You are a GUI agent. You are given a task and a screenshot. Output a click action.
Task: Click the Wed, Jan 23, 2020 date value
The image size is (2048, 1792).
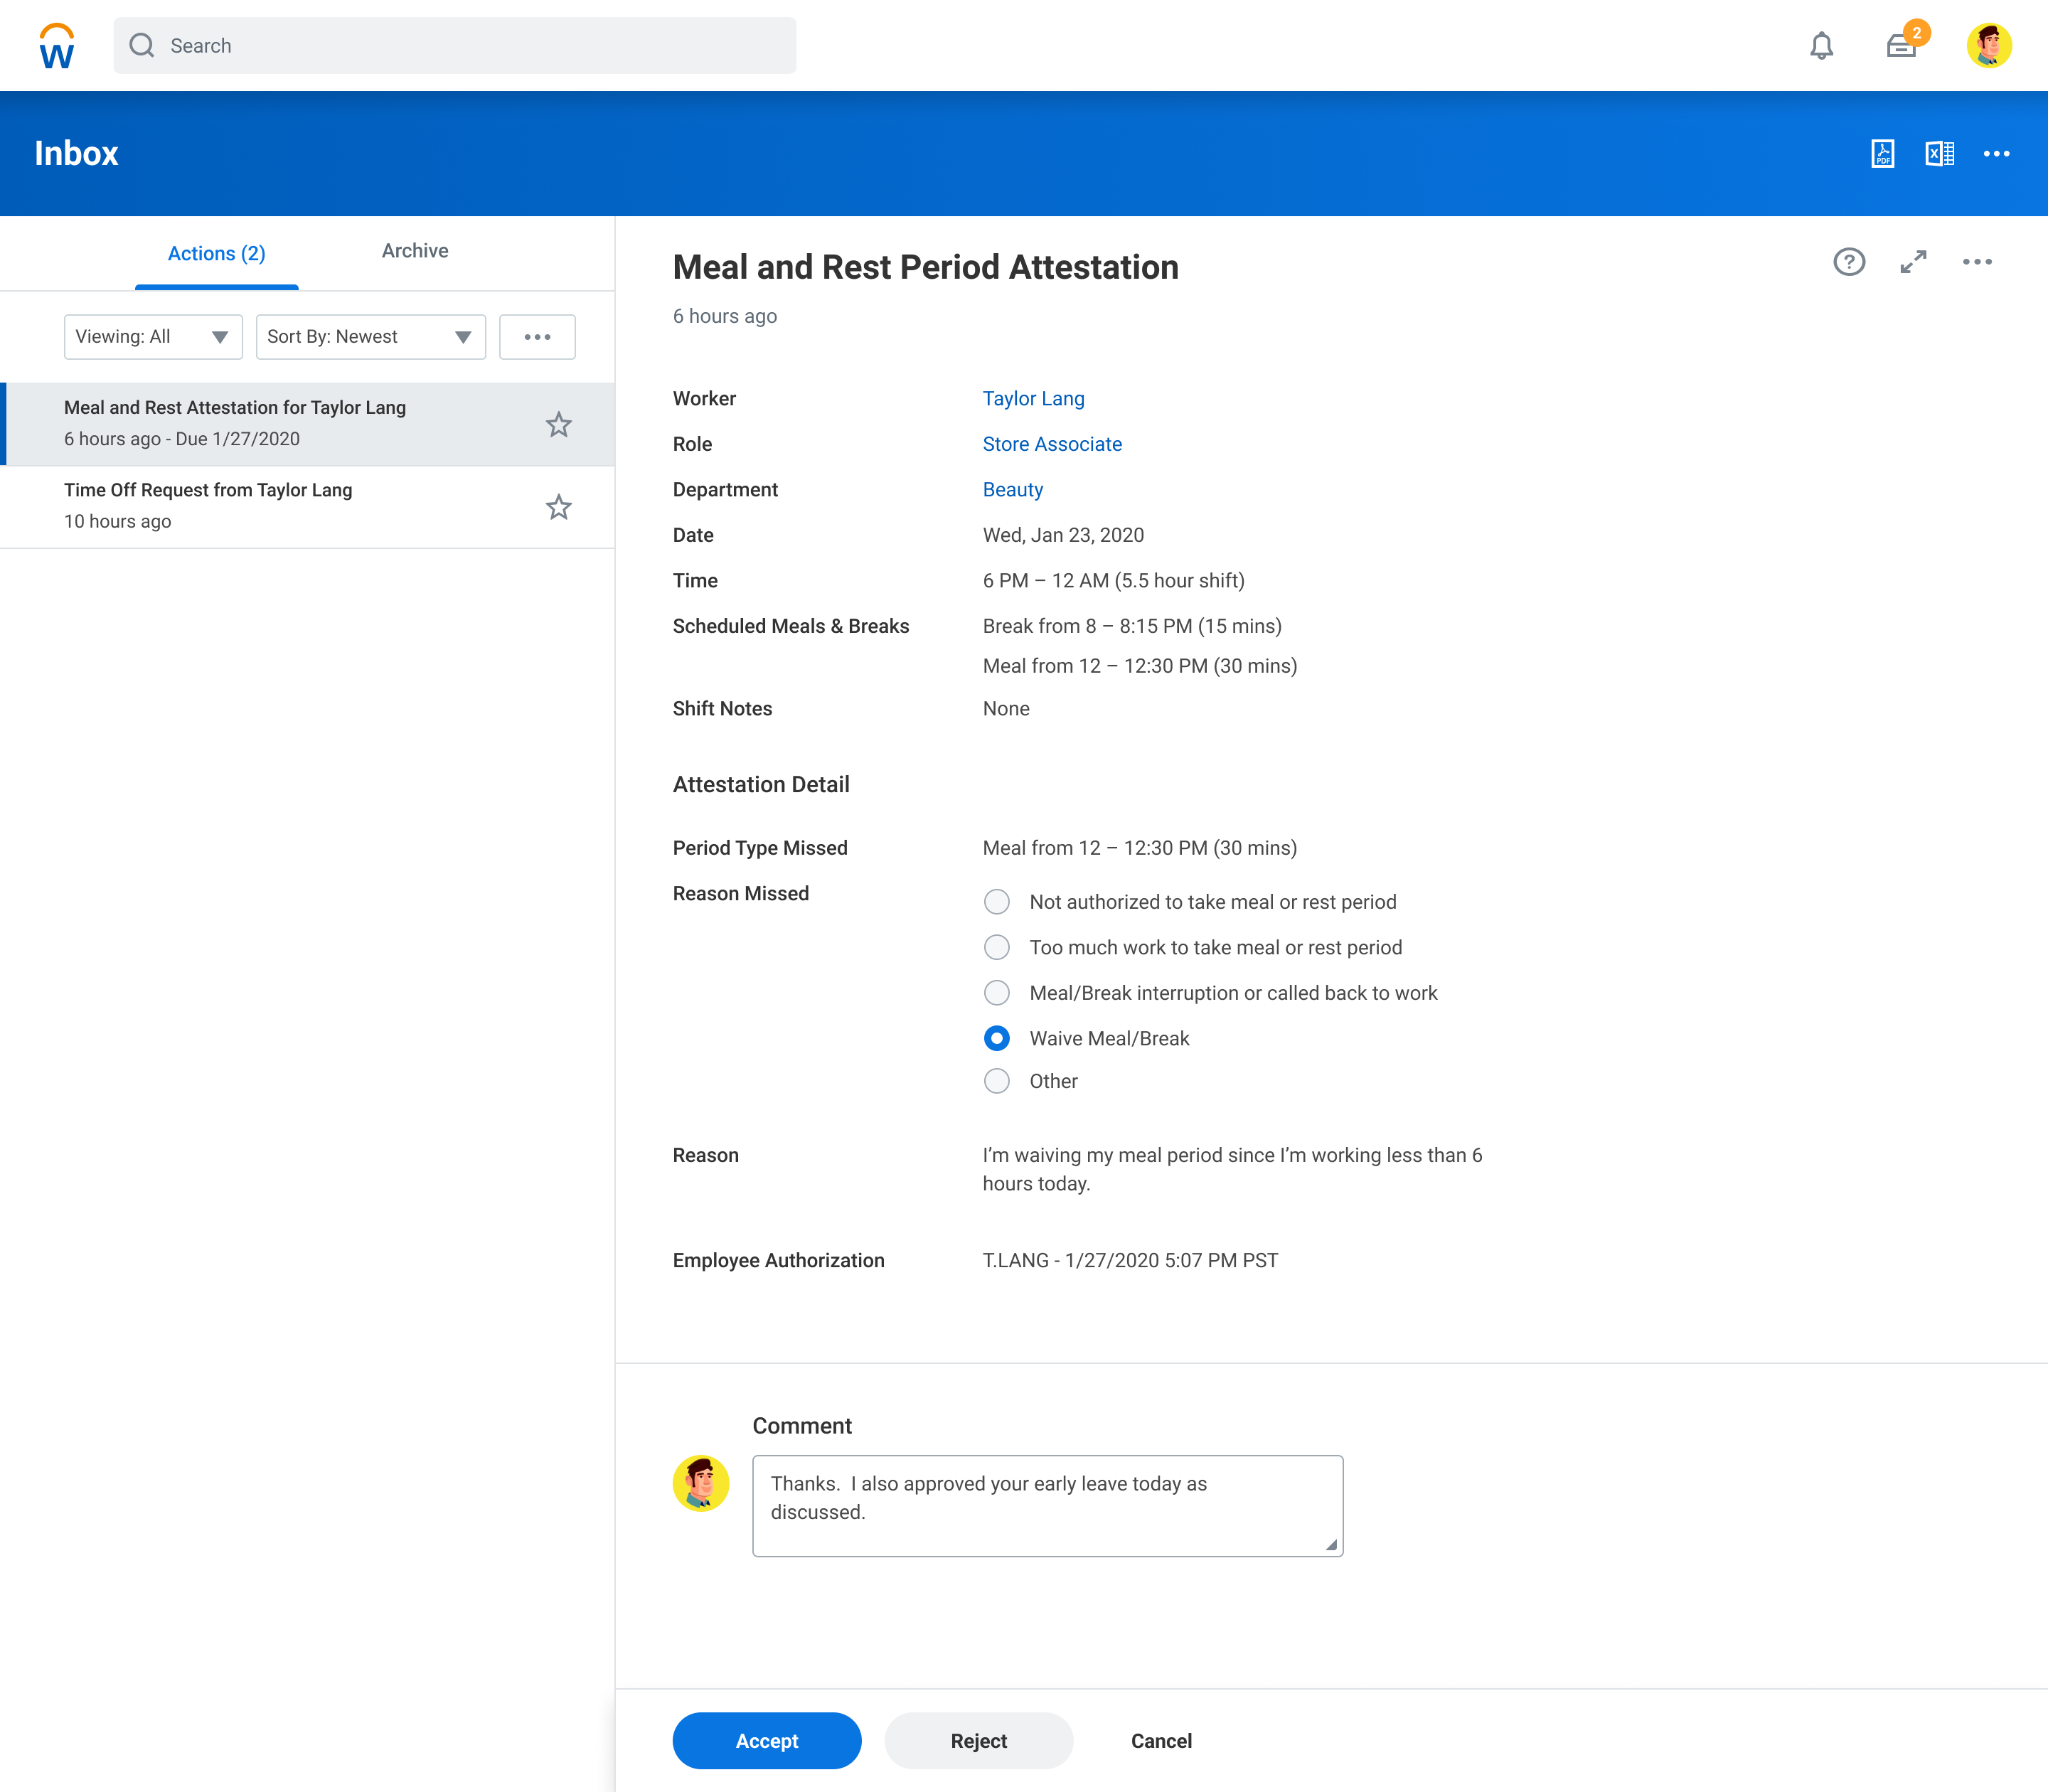(x=1063, y=535)
